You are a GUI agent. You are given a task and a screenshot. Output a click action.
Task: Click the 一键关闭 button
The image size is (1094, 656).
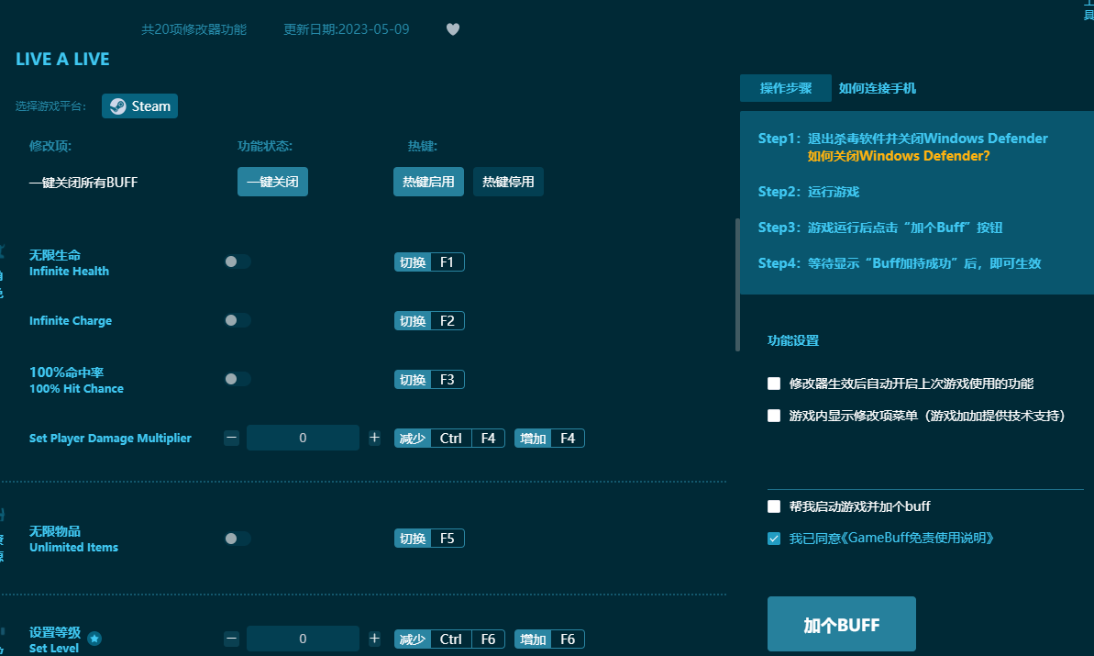coord(272,183)
